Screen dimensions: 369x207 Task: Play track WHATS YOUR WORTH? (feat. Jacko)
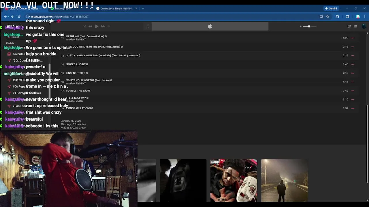pos(88,80)
